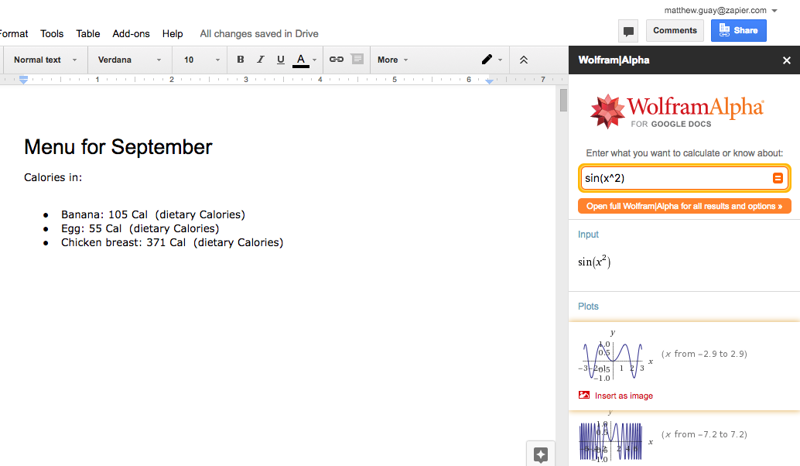Toggle bold formatting

(x=241, y=60)
